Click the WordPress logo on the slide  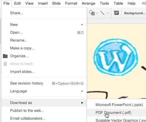pos(116,57)
